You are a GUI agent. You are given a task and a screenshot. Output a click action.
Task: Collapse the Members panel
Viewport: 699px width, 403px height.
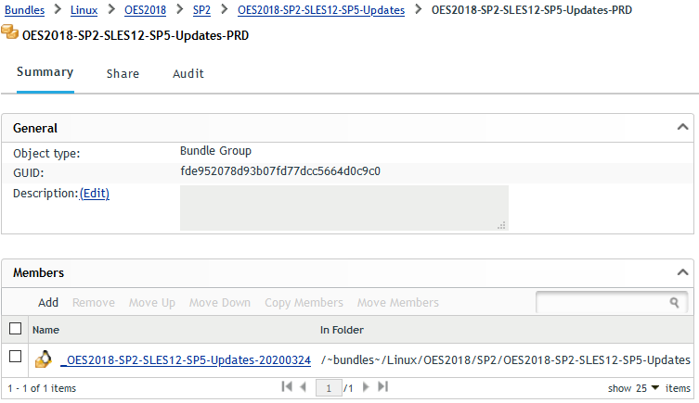tap(682, 272)
